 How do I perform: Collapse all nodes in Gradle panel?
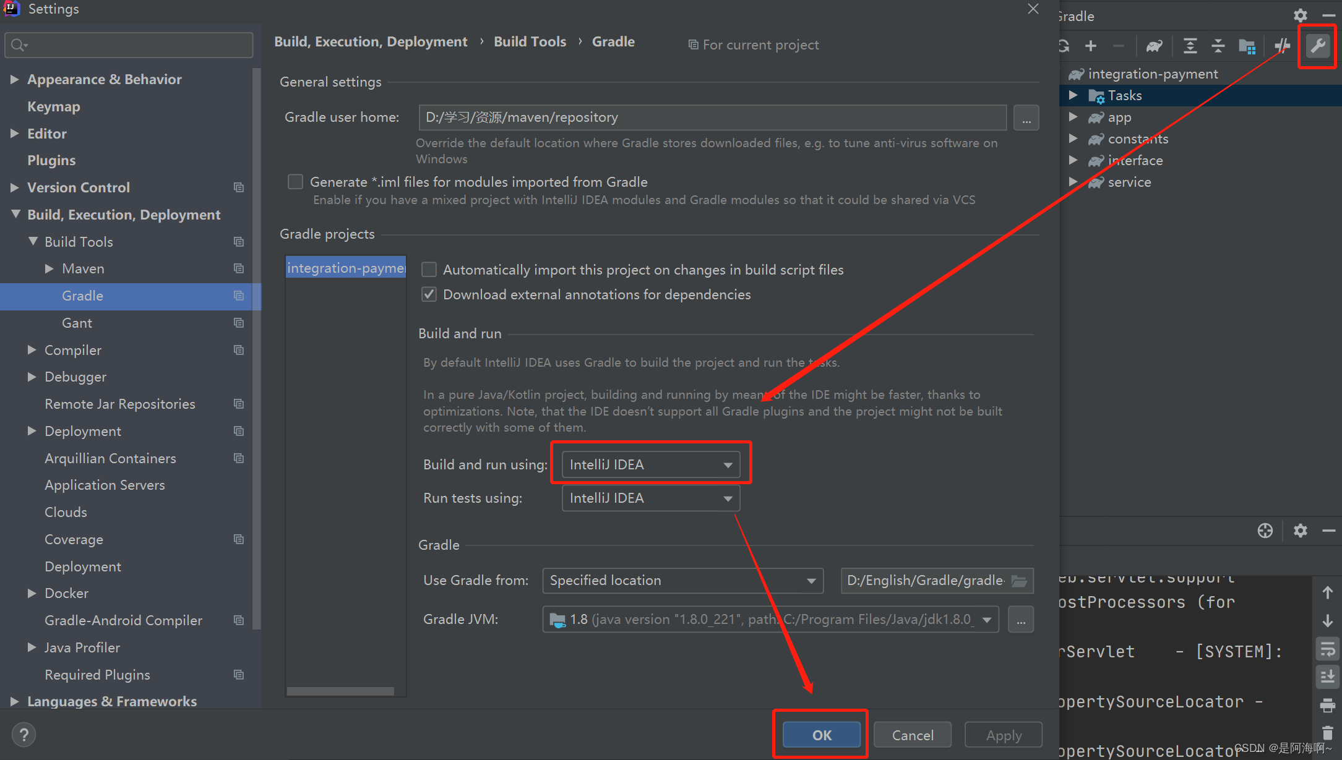pos(1218,46)
